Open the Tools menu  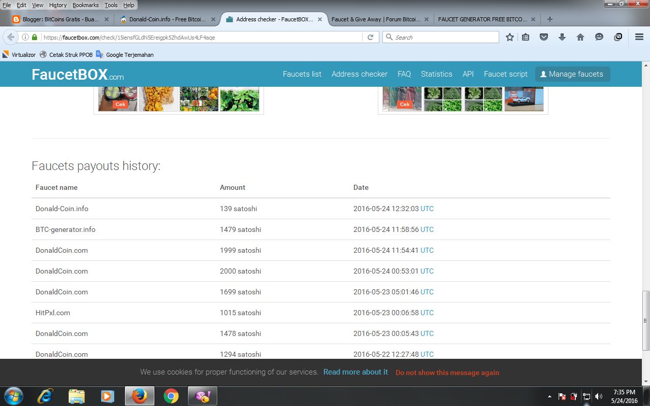[x=111, y=5]
